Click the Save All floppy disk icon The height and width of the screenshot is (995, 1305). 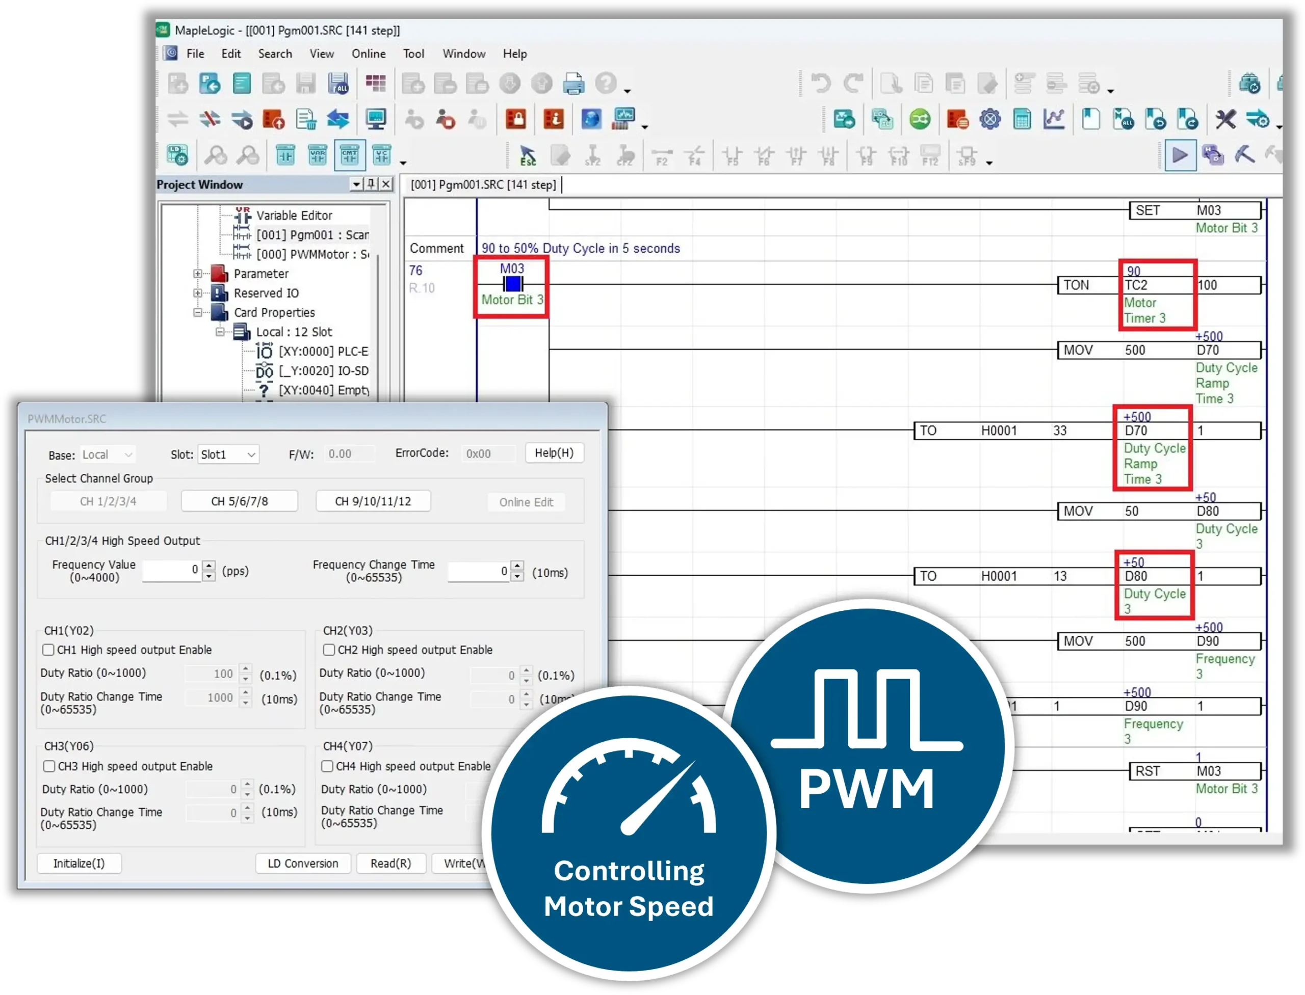338,84
